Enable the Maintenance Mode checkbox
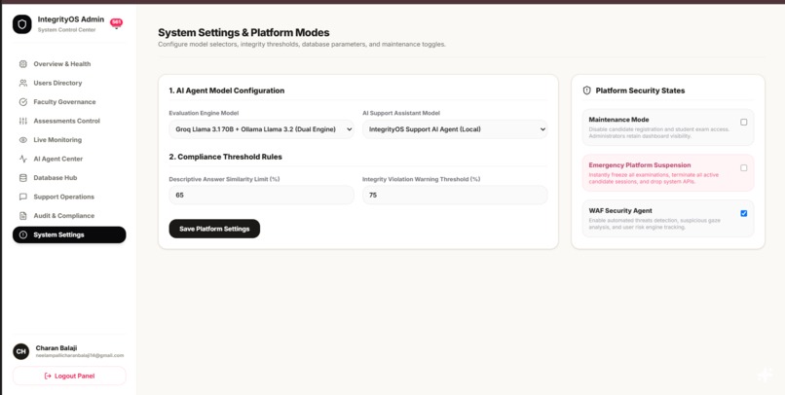The height and width of the screenshot is (395, 785). coord(743,122)
